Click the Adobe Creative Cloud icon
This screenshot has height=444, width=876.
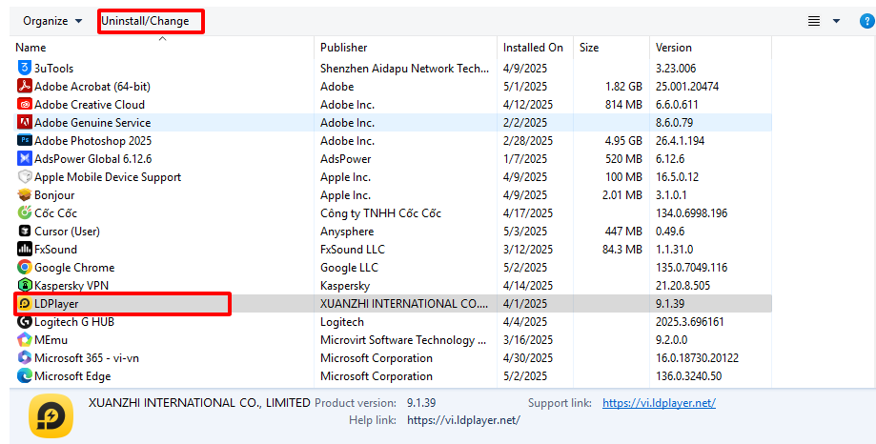tap(24, 105)
